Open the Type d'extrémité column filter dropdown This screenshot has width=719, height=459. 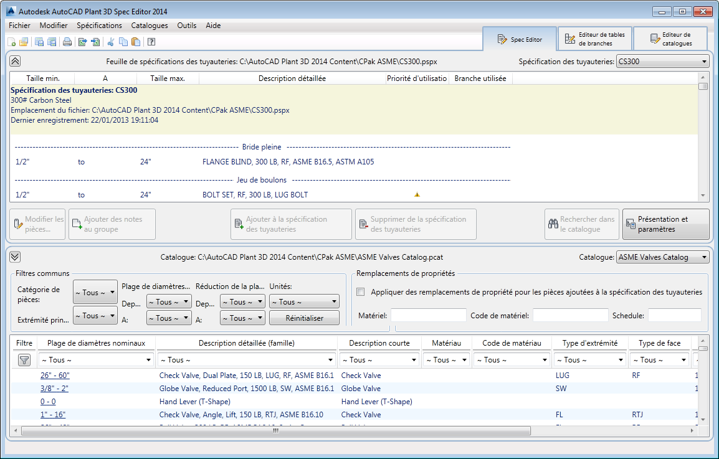(589, 360)
